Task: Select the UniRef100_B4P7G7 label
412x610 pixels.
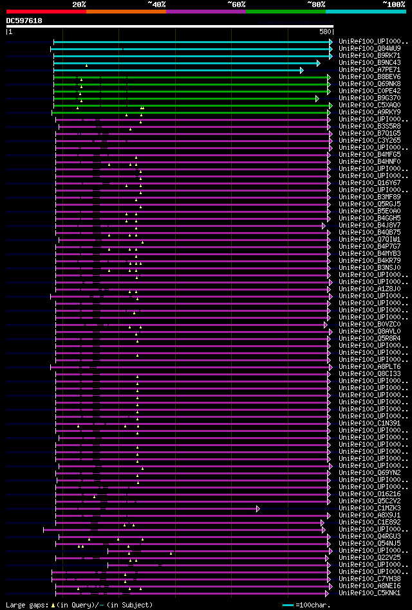Action: [370, 247]
